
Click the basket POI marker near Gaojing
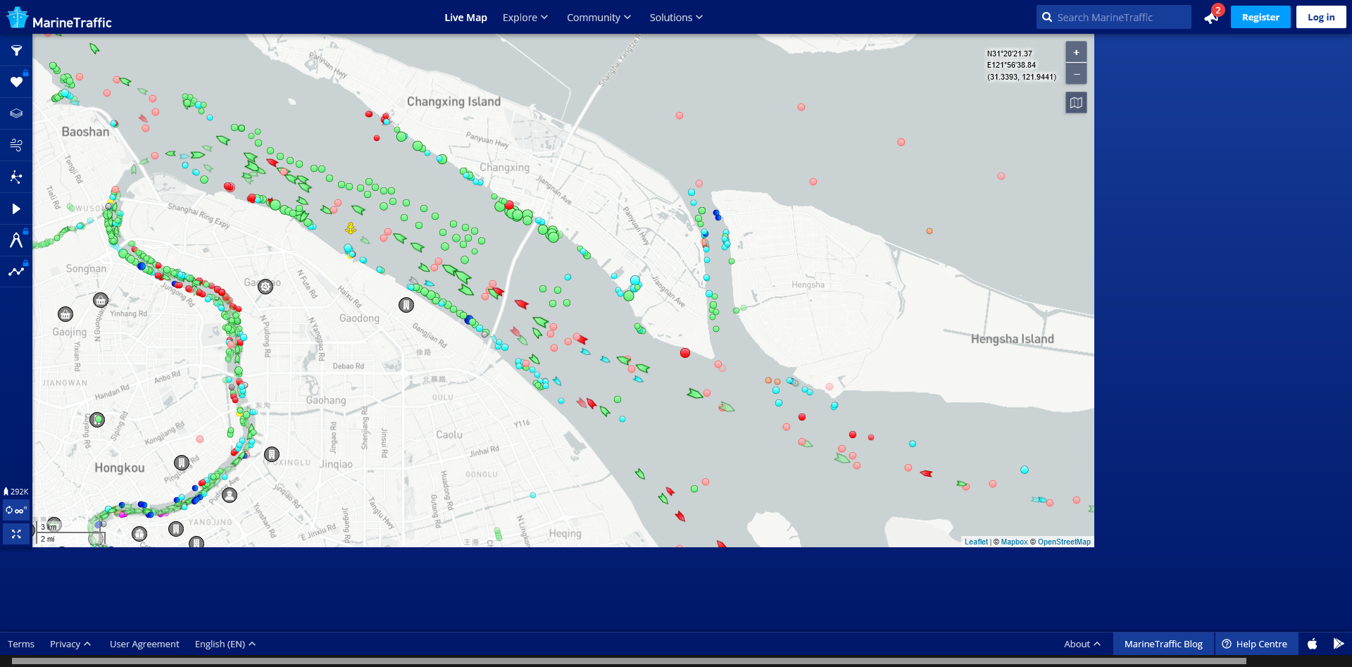[65, 314]
